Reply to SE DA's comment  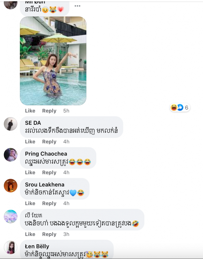49,142
